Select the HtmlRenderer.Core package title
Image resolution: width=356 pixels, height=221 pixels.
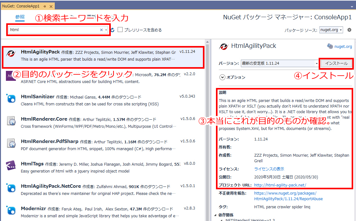click(x=44, y=119)
